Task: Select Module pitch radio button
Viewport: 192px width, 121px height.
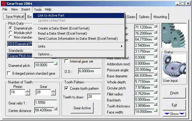Action: click(x=11, y=33)
